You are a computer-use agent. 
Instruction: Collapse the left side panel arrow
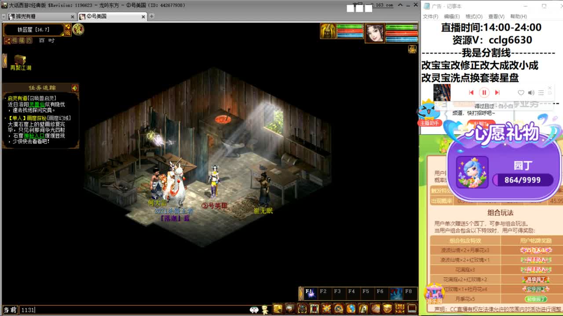point(4,60)
